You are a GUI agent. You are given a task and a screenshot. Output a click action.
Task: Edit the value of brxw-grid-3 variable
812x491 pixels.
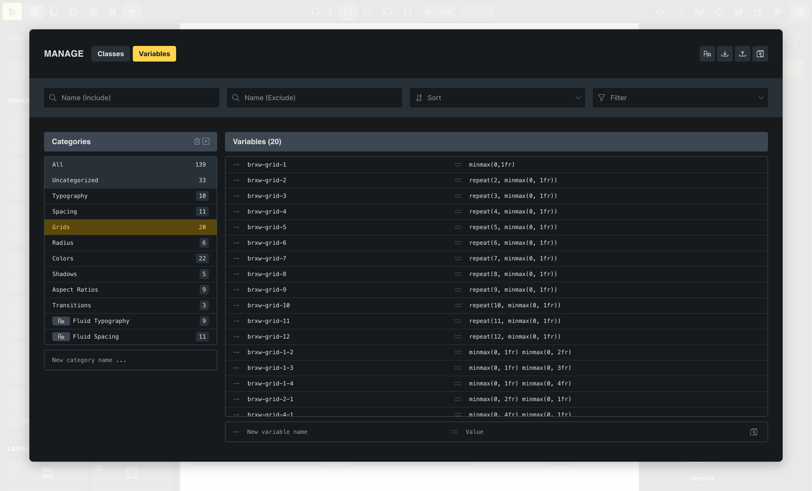[513, 196]
